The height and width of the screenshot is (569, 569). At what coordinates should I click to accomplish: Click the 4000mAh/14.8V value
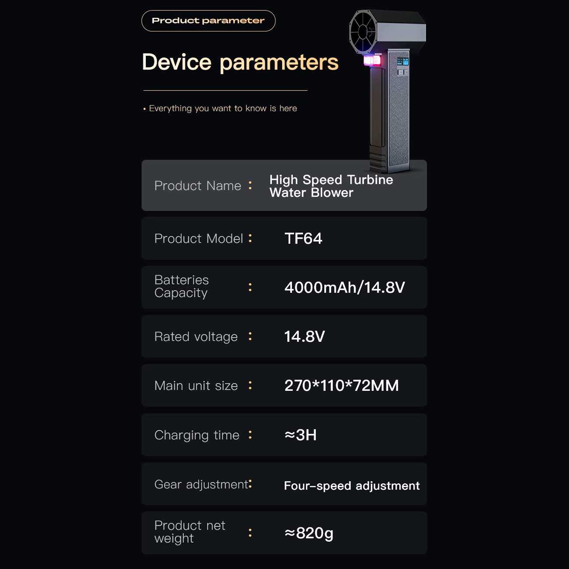pyautogui.click(x=345, y=288)
